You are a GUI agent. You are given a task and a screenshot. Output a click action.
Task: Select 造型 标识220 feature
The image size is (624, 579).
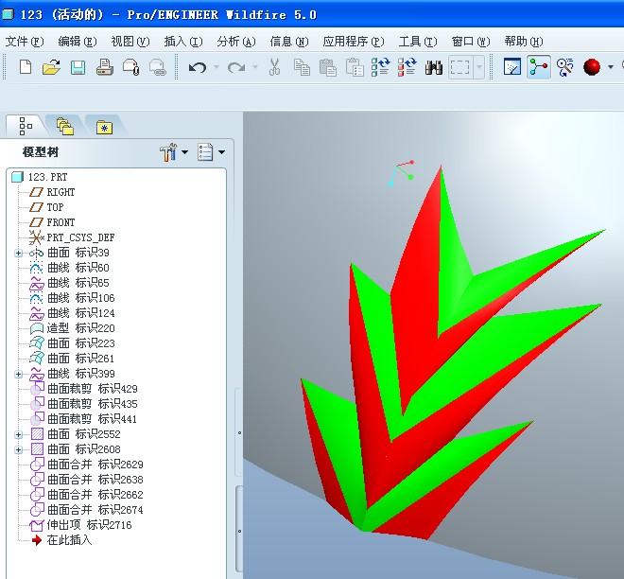click(x=72, y=328)
